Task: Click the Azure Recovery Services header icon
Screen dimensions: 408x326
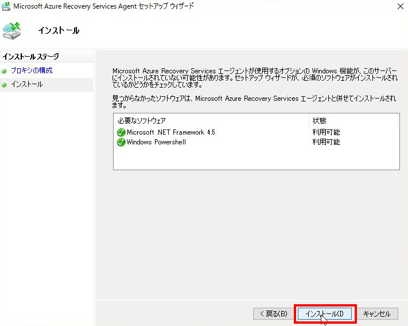Action: tap(11, 30)
